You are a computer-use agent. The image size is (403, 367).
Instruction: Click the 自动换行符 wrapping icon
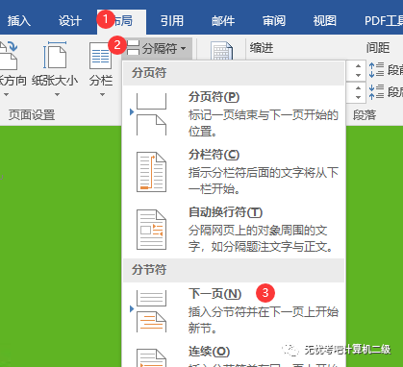click(x=151, y=230)
